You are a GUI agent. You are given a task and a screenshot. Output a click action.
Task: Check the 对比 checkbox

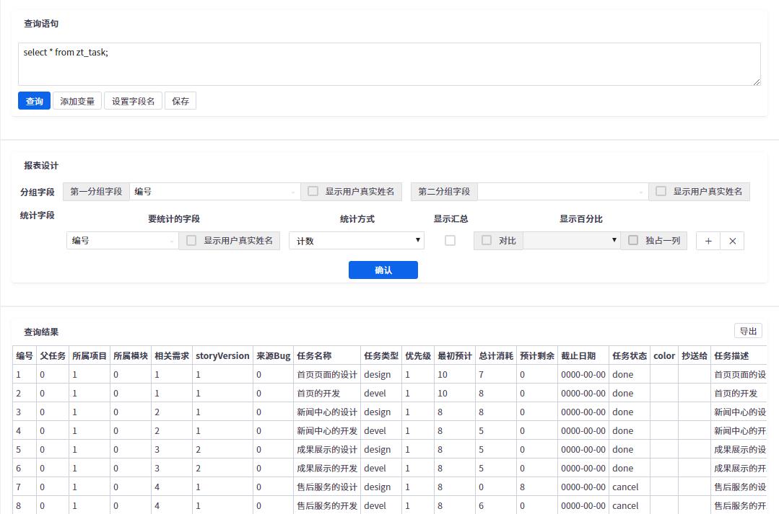487,240
